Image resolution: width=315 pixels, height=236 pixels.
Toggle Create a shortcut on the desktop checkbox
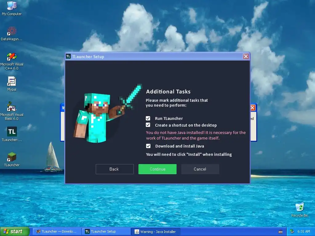click(x=148, y=125)
